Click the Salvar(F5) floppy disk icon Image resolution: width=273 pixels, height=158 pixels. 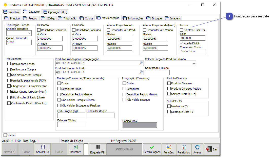click(43, 147)
